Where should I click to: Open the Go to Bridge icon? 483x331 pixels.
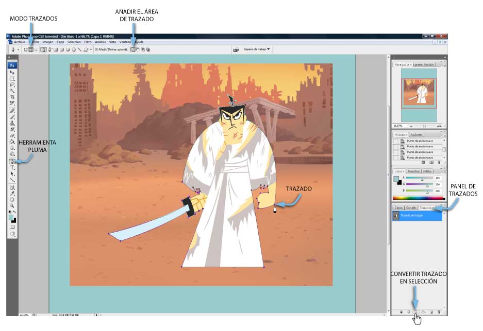point(236,49)
